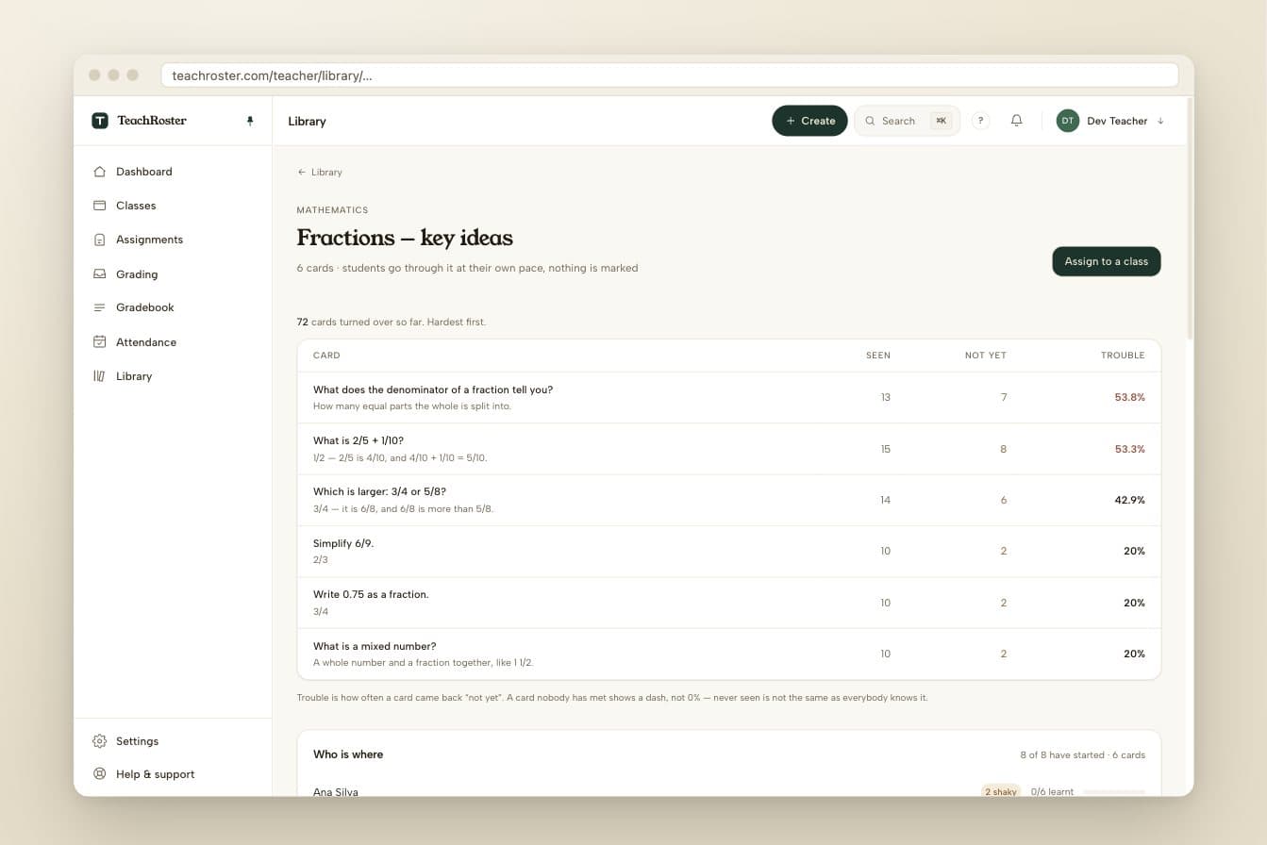Sort by the Trouble column header

pos(1123,356)
